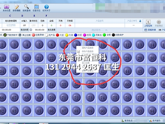Open the 参数编辑 pencil icon
This screenshot has width=165, height=124.
16,7
